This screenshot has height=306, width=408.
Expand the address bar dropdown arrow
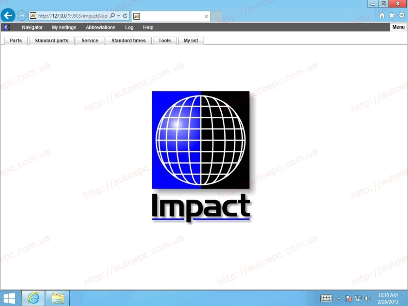(119, 16)
